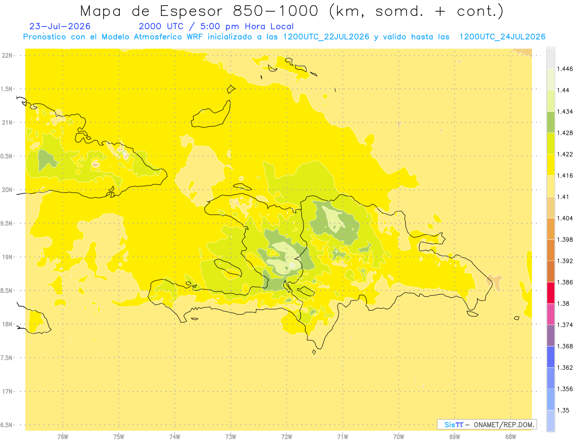Click the legend value 1.356
Image resolution: width=573 pixels, height=443 pixels.
(565, 389)
